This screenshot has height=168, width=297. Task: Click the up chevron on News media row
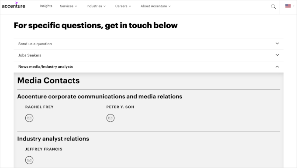(277, 67)
